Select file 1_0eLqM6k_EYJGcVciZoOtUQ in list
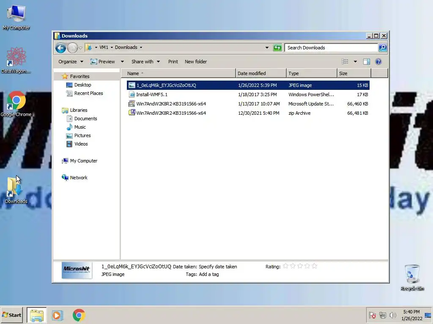 pos(248,85)
